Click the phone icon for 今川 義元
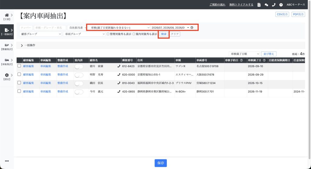 (x=119, y=92)
